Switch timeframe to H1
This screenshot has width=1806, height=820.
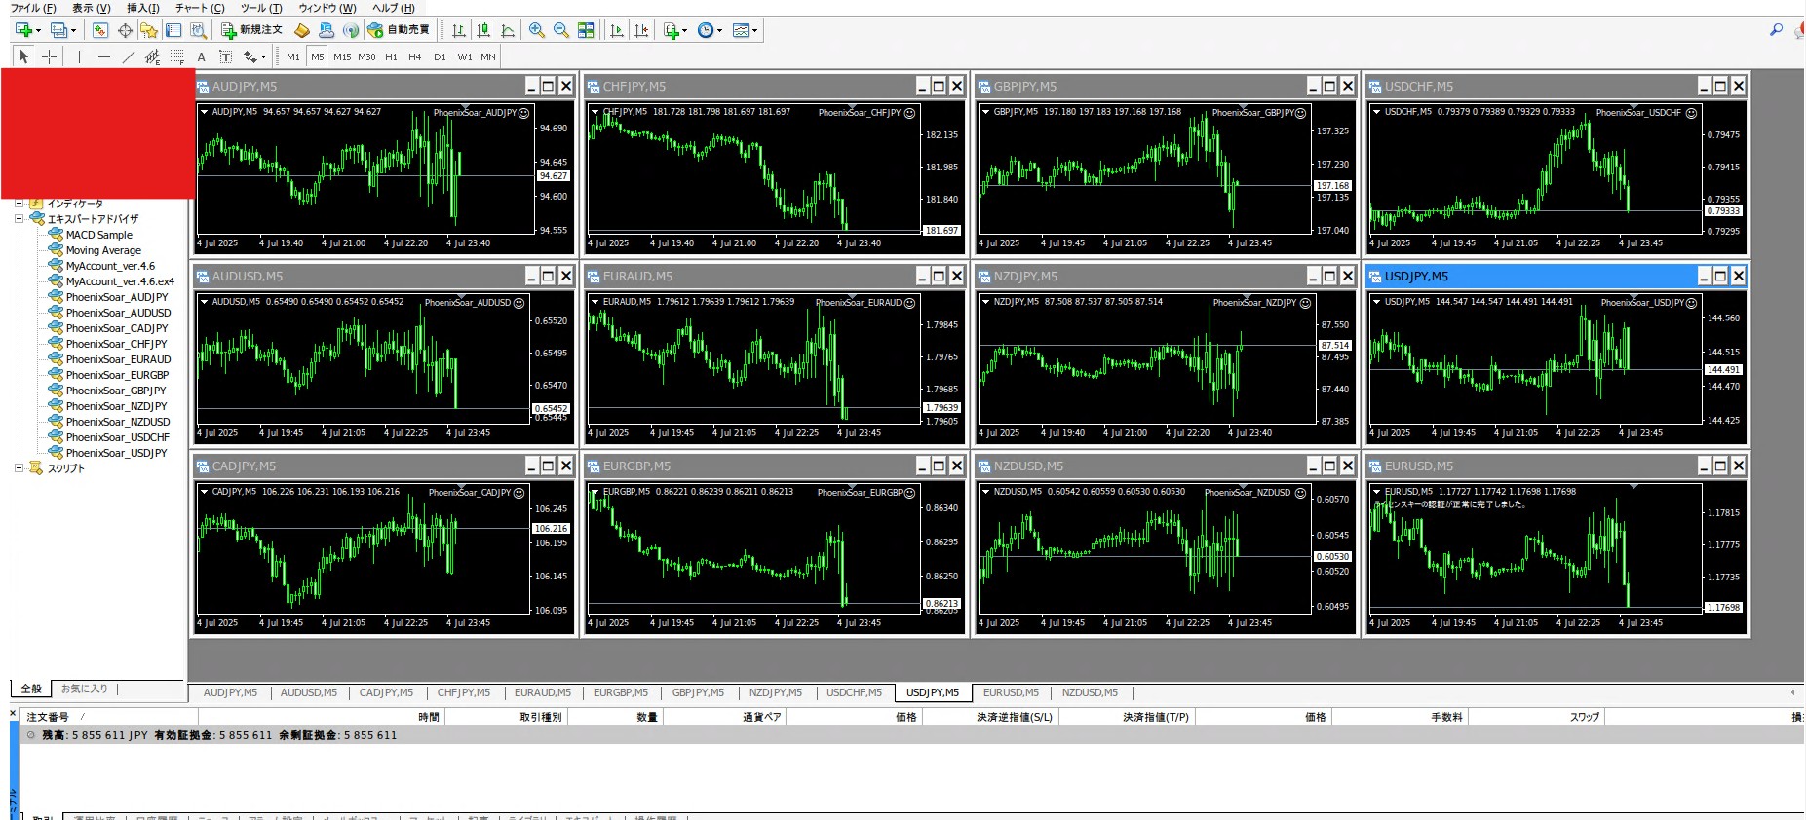point(391,56)
